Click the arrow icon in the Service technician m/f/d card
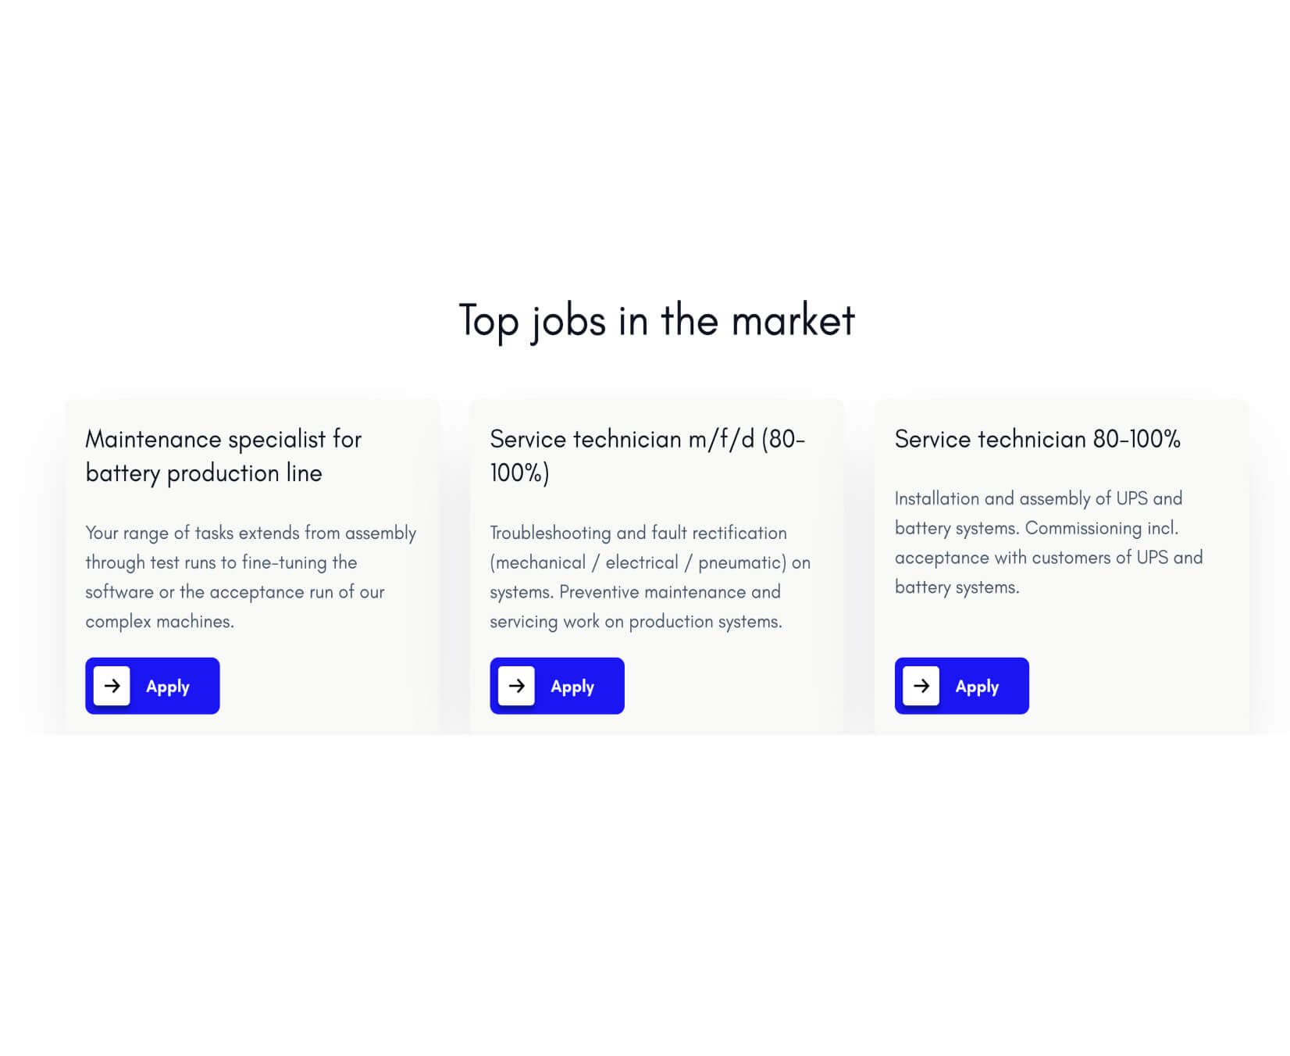Viewport: 1290px width, 1056px height. (x=516, y=686)
